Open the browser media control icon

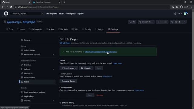pyautogui.click(x=173, y=7)
